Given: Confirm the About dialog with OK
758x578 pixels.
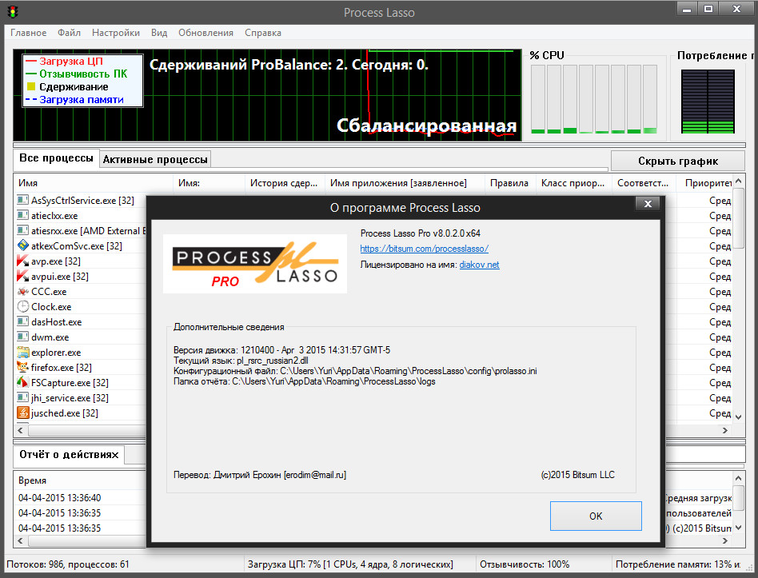Looking at the screenshot, I should (596, 516).
